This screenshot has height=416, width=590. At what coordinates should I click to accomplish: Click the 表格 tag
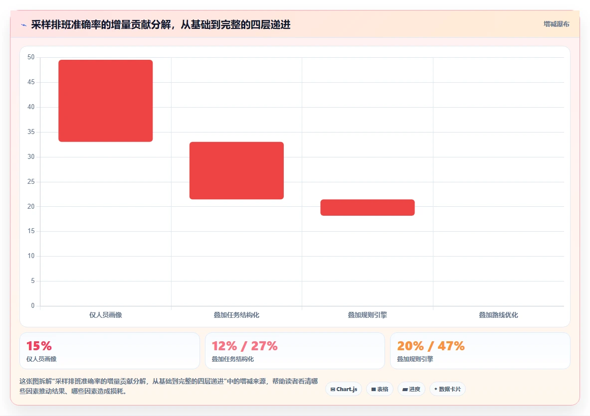pyautogui.click(x=380, y=389)
